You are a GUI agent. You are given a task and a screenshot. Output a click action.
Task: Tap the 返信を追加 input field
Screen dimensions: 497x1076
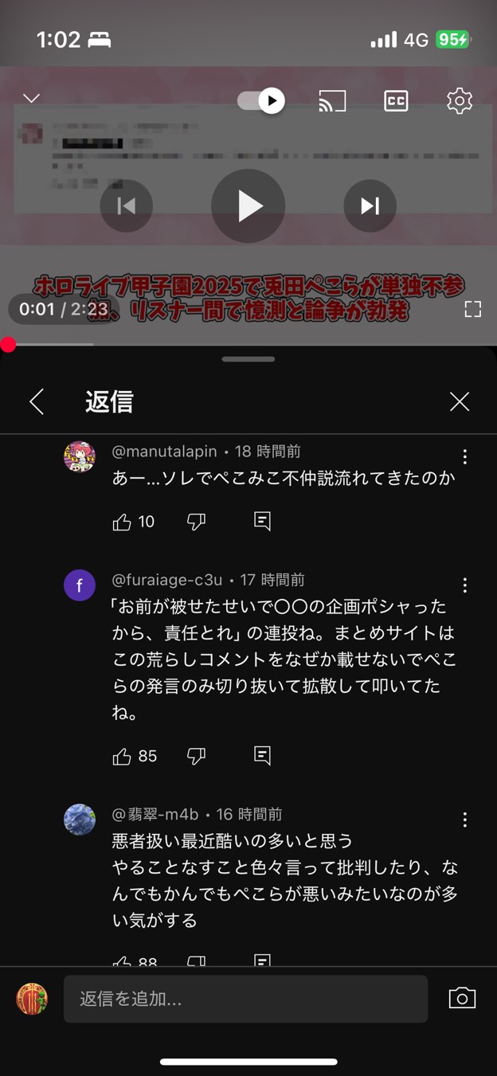245,999
